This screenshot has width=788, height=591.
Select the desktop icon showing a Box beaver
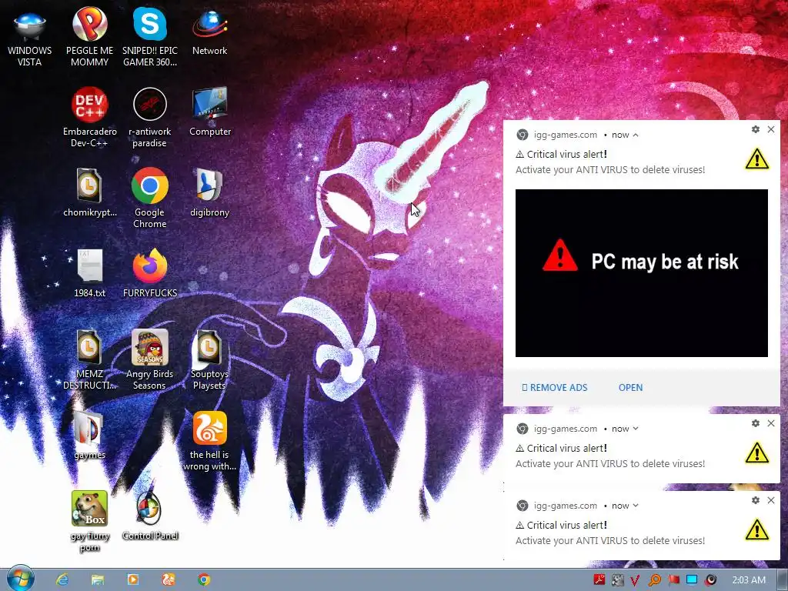point(89,521)
